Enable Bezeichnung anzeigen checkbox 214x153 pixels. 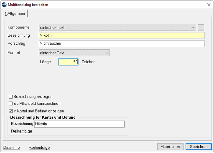[x=11, y=97]
